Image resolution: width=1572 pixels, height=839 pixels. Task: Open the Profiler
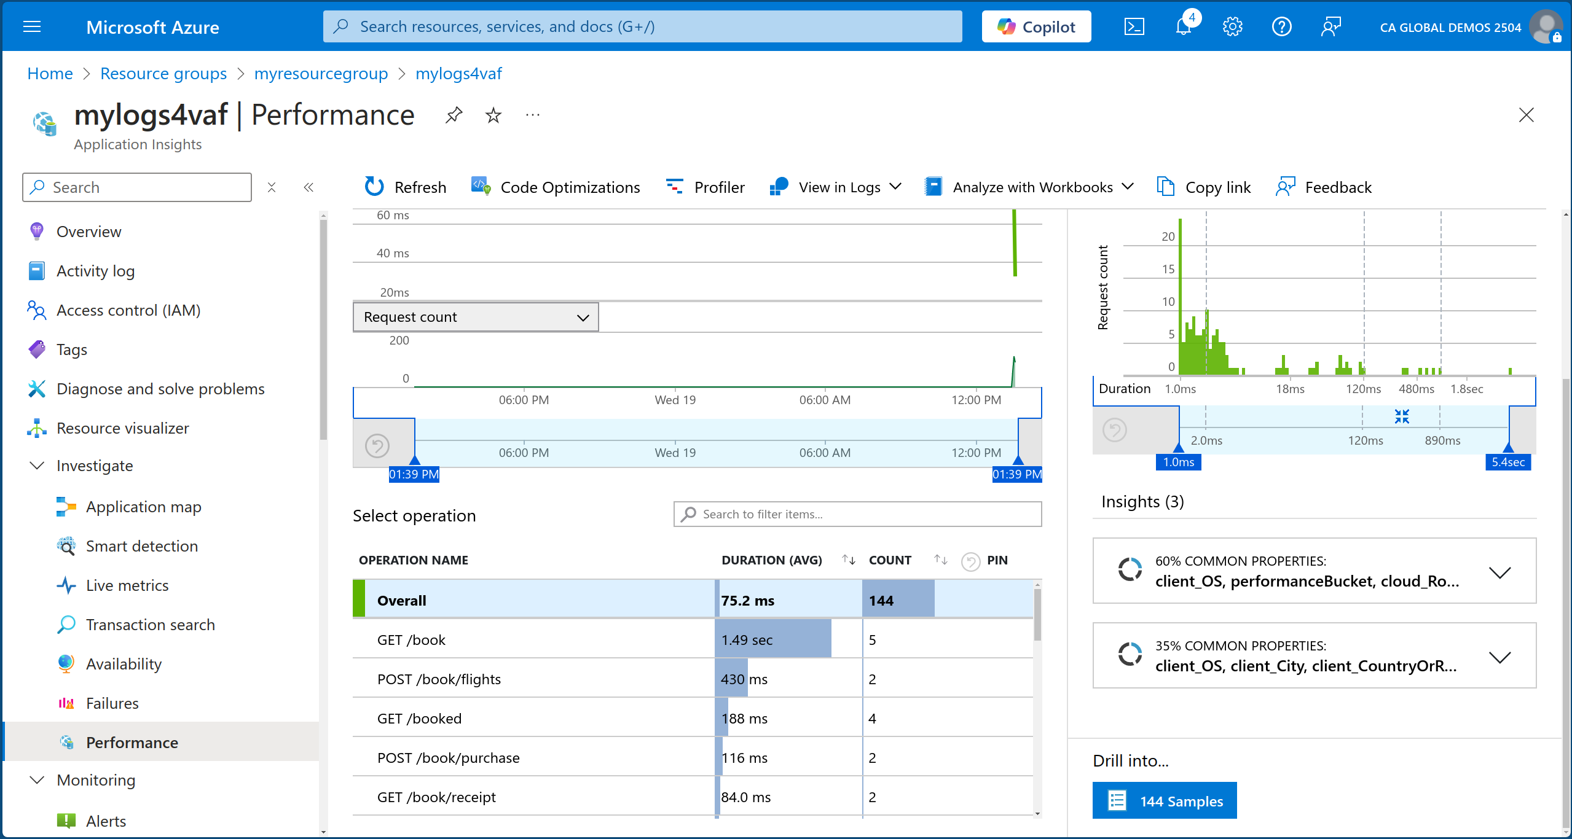705,187
